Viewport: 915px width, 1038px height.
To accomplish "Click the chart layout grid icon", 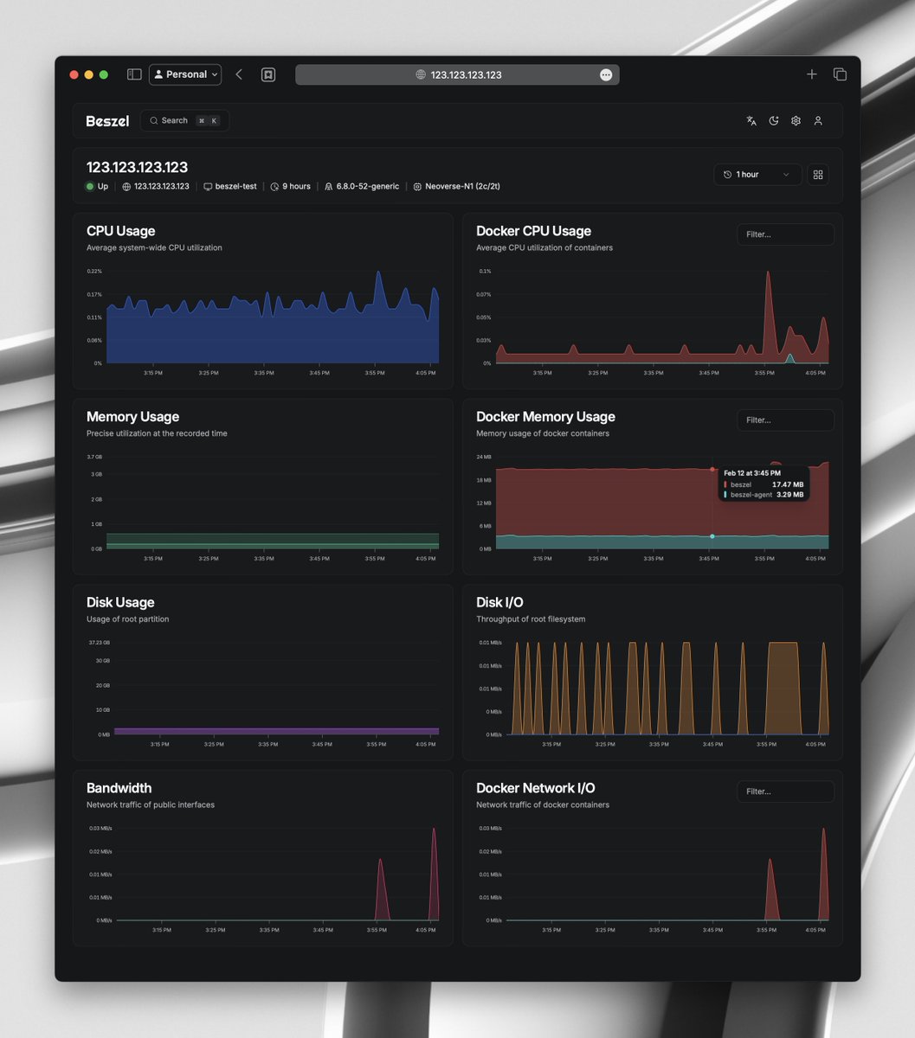I will coord(817,174).
